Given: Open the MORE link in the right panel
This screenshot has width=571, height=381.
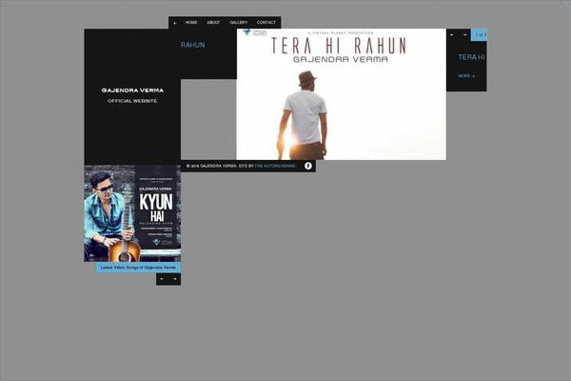Looking at the screenshot, I should [466, 76].
